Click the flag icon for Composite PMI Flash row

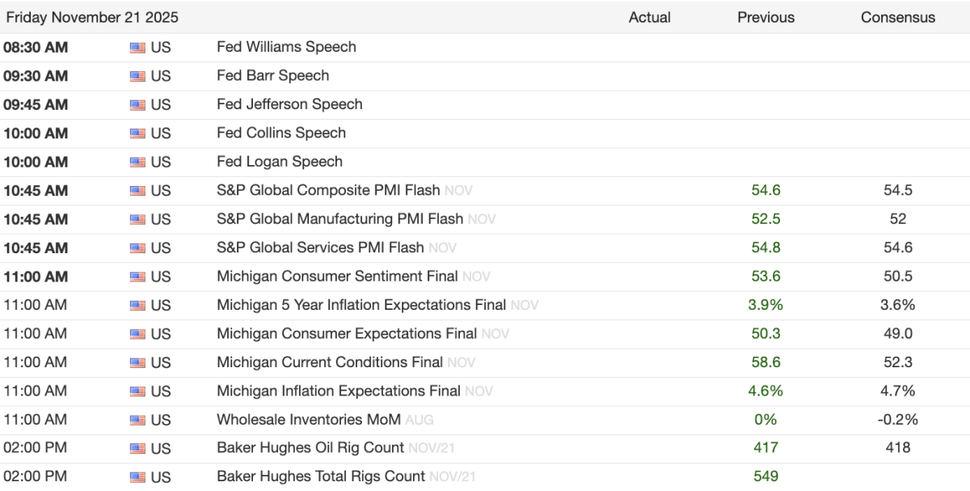pyautogui.click(x=137, y=191)
